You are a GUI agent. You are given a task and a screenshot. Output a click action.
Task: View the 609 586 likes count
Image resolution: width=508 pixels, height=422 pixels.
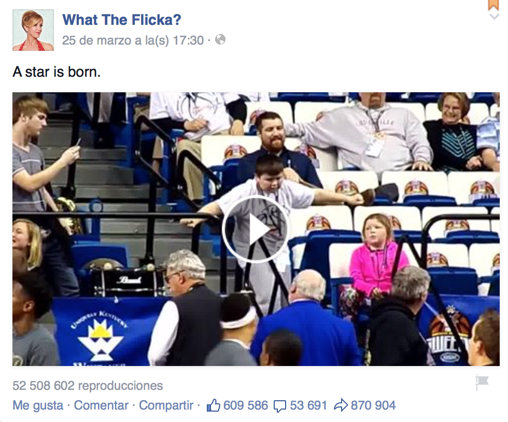point(246,405)
